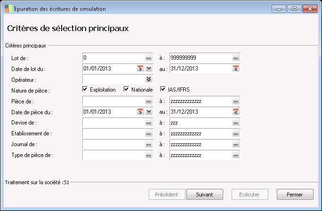Focus the 'Devise' end field containing zzz
The width and height of the screenshot is (322, 211).
click(x=200, y=123)
